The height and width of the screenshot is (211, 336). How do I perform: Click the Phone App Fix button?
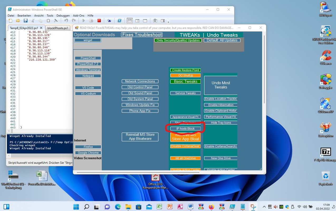[x=140, y=111]
